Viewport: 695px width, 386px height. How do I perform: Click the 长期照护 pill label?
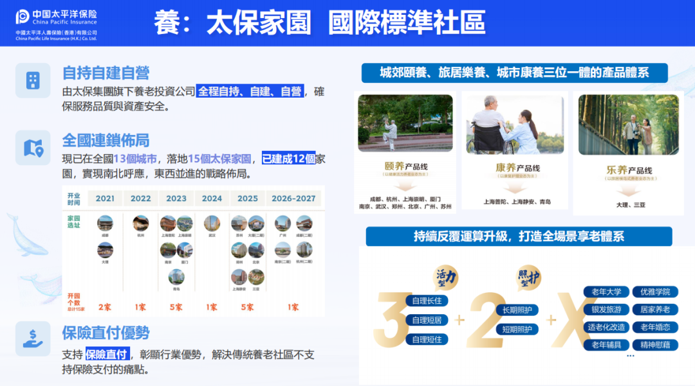coord(516,310)
